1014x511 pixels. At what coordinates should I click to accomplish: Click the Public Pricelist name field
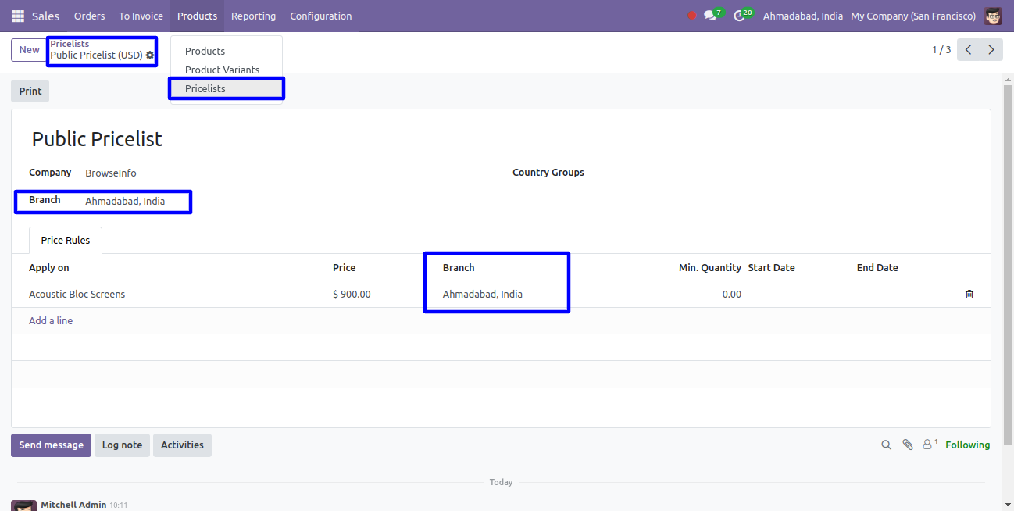pyautogui.click(x=97, y=139)
